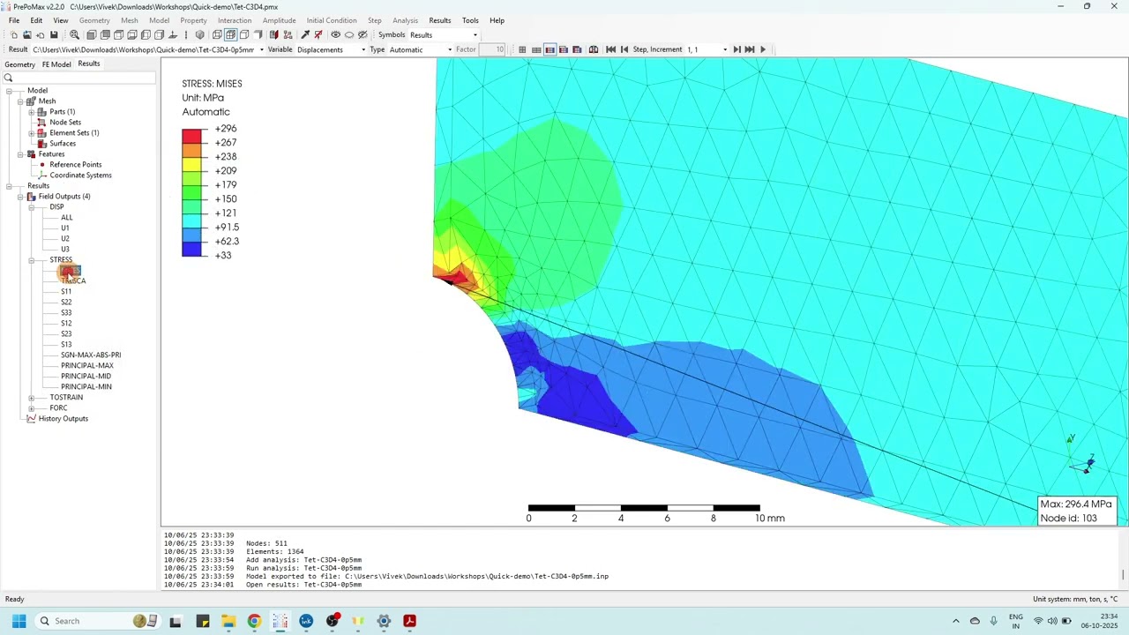The image size is (1129, 635).
Task: Click the red +296 legend color
Action: 192,136
